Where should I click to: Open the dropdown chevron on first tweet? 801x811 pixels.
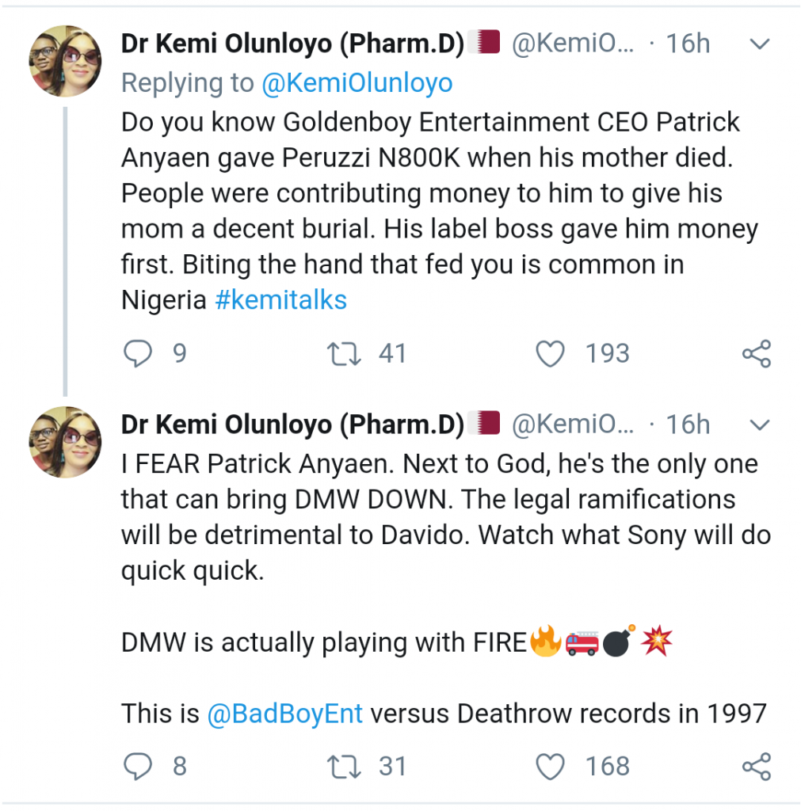pyautogui.click(x=760, y=44)
